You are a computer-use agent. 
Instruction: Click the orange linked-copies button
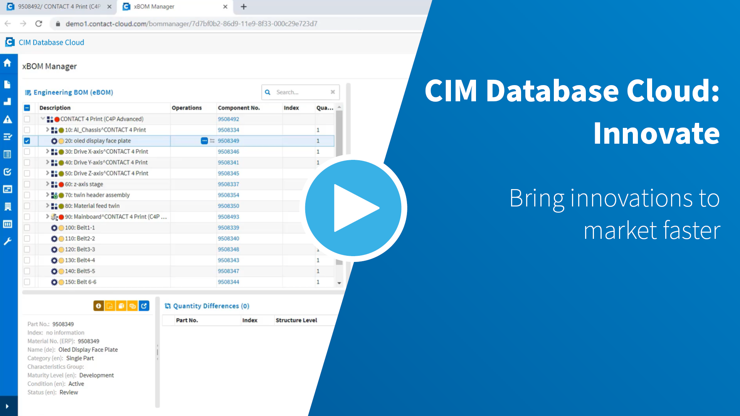133,306
